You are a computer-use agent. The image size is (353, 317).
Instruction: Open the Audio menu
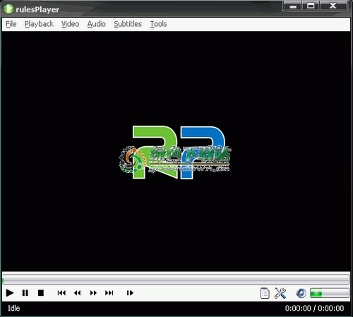click(97, 24)
